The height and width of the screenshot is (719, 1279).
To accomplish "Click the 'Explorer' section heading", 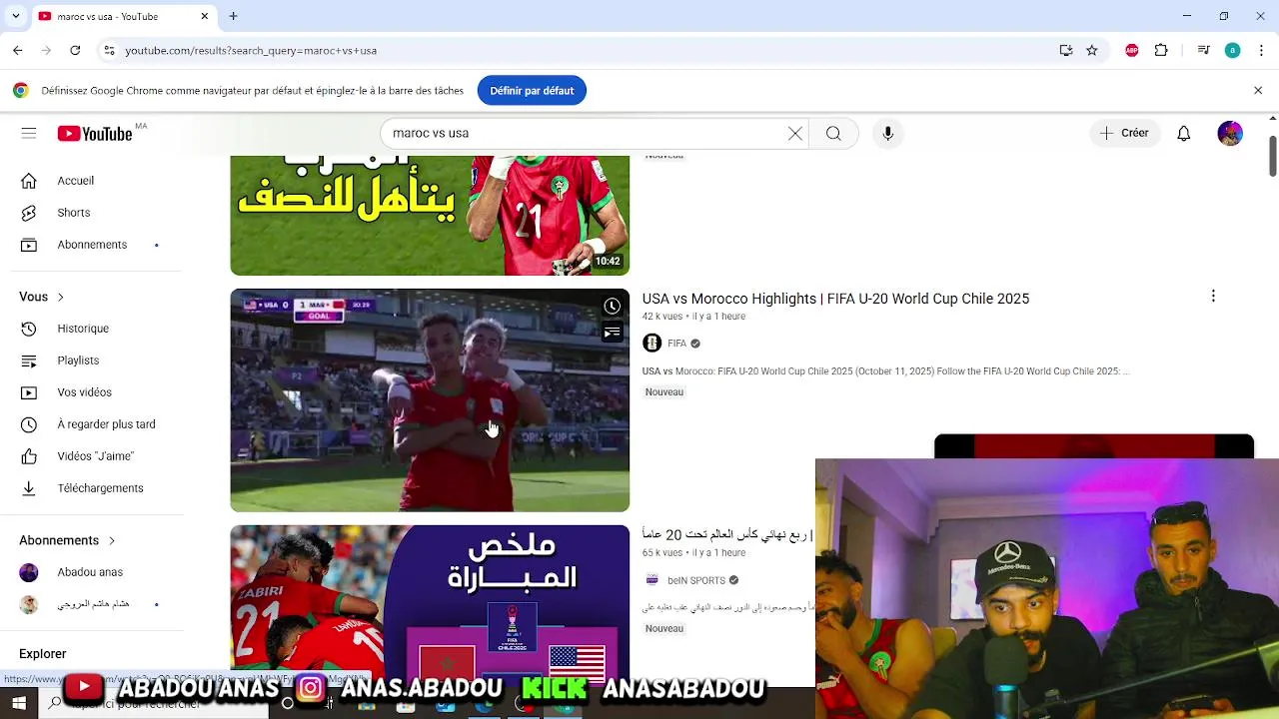I will pos(43,654).
